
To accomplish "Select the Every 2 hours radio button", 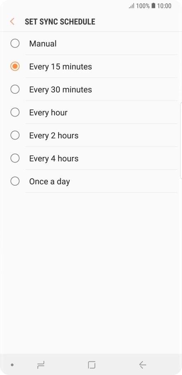I will pos(15,135).
